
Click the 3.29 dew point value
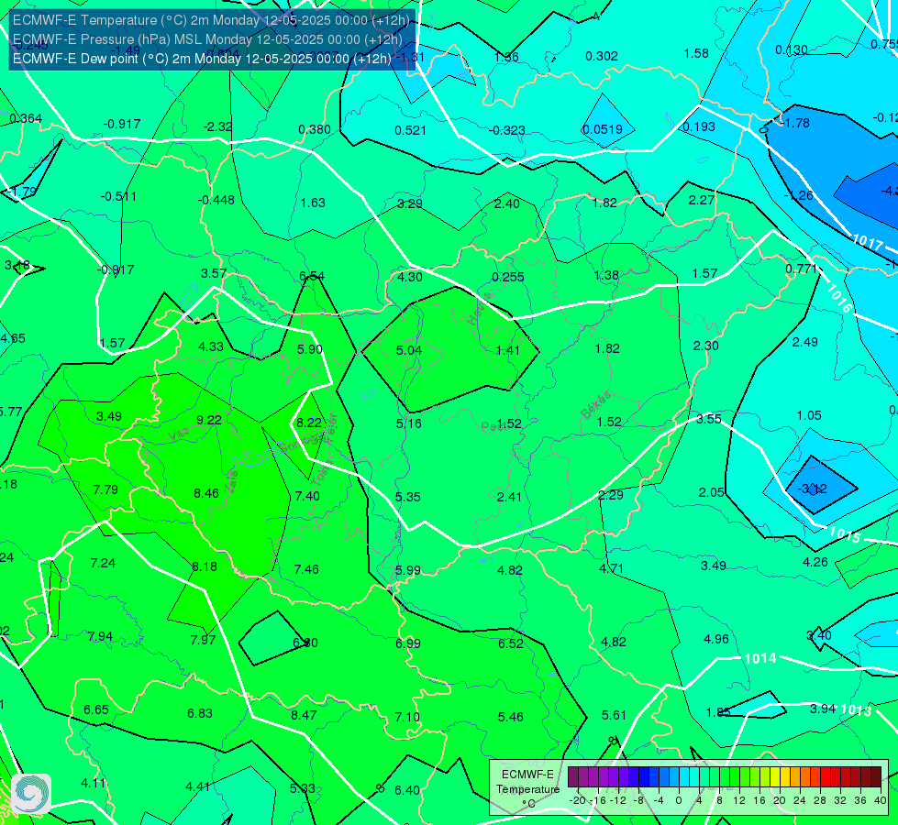click(x=410, y=203)
